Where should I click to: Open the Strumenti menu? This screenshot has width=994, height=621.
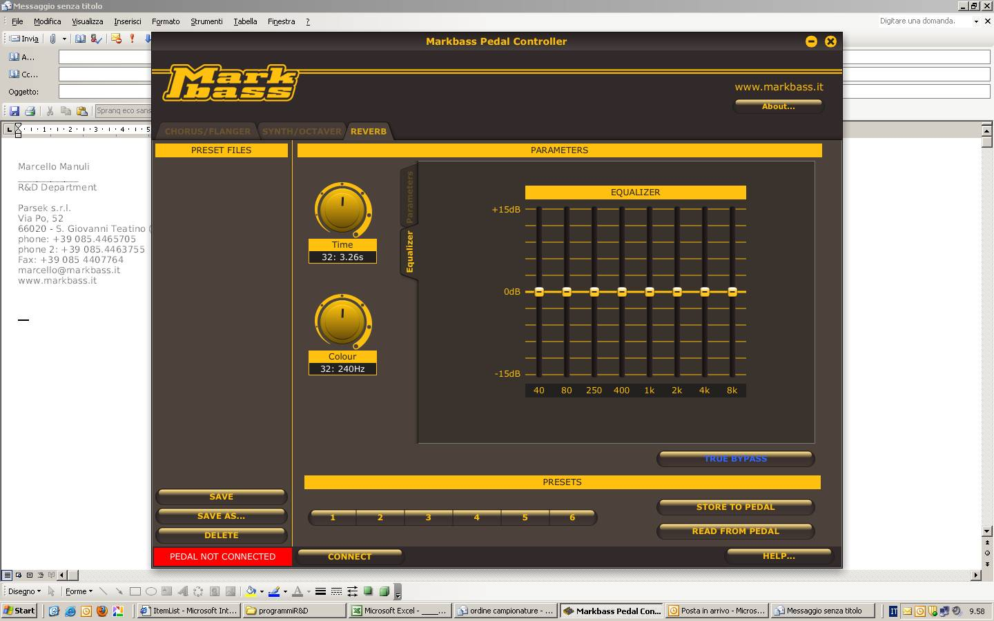point(206,21)
